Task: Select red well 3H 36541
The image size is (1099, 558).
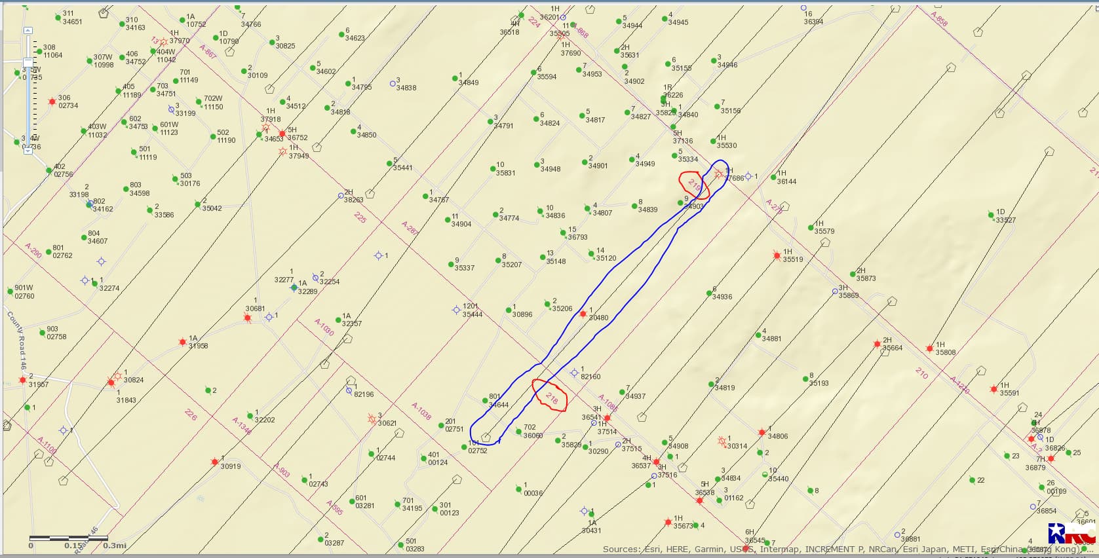Action: pos(607,417)
